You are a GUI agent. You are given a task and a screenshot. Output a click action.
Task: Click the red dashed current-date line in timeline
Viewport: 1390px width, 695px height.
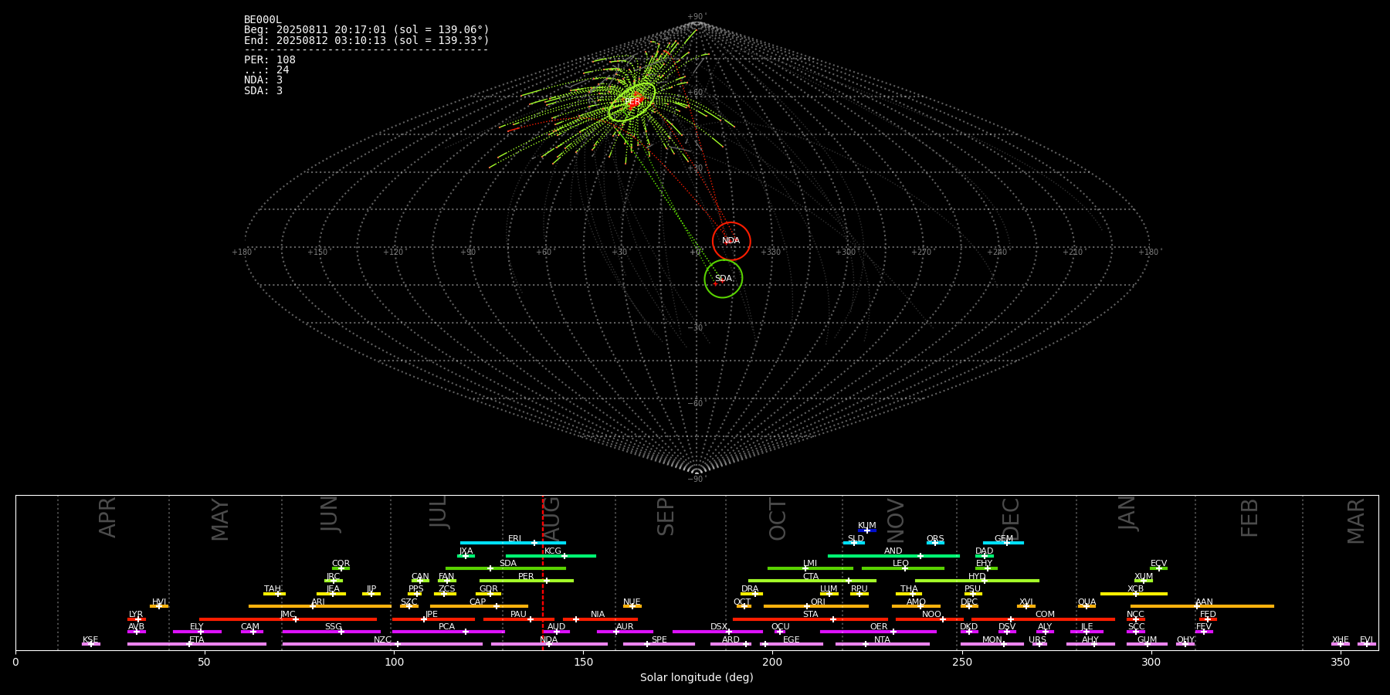tap(542, 572)
